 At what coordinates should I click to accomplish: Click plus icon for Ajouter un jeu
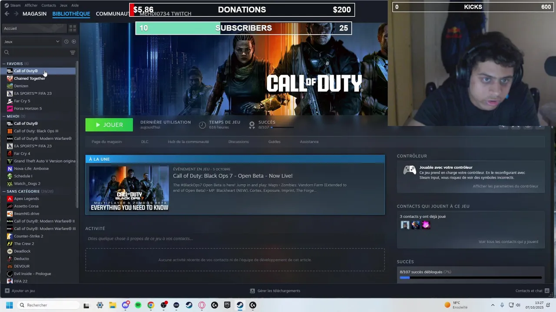(7, 291)
